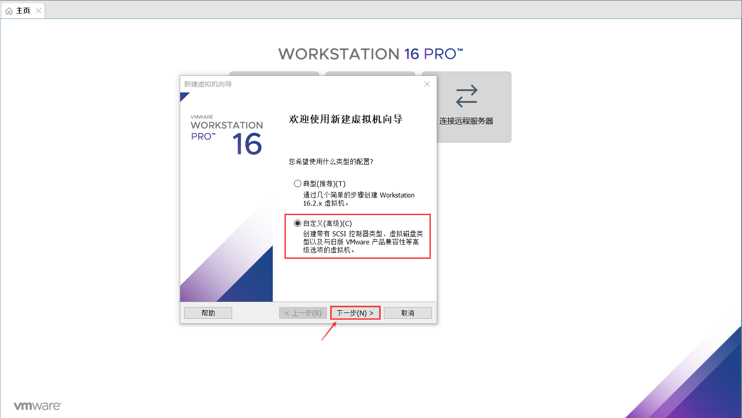Screen dimensions: 742x418
Task: Cancel the wizard with 取消
Action: coord(407,312)
